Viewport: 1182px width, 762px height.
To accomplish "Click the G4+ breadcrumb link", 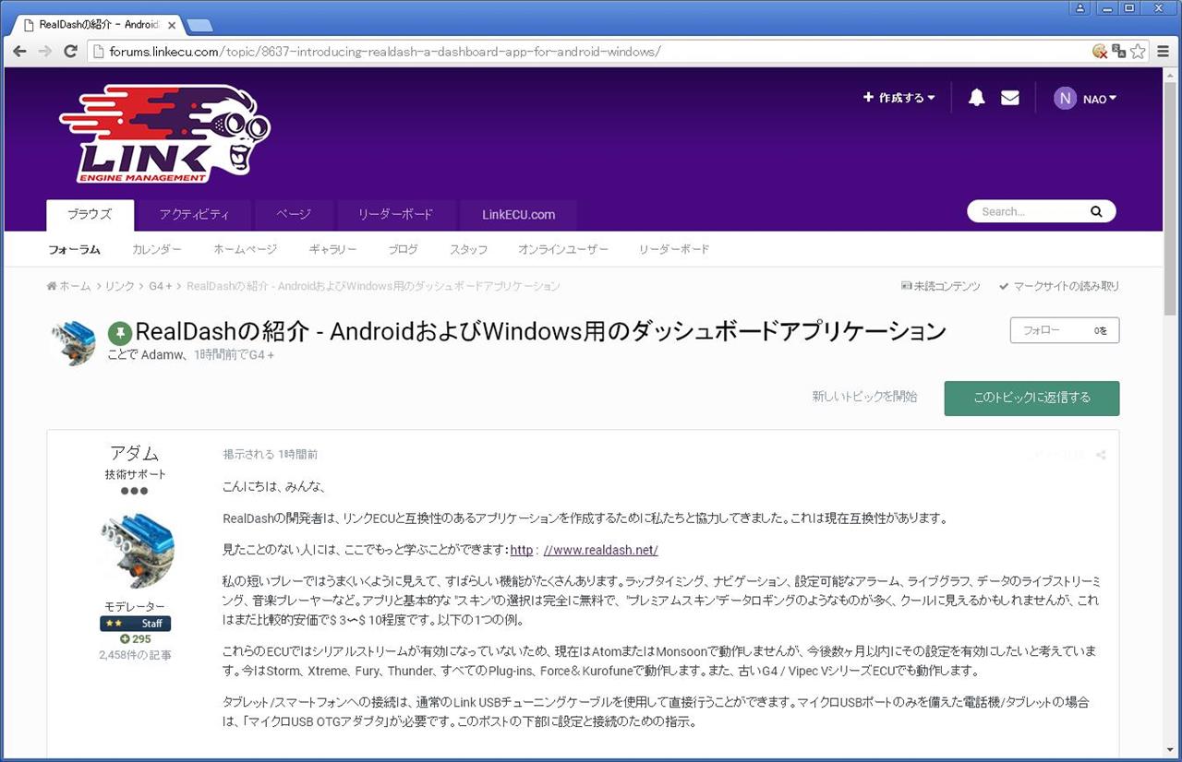I will click(161, 286).
